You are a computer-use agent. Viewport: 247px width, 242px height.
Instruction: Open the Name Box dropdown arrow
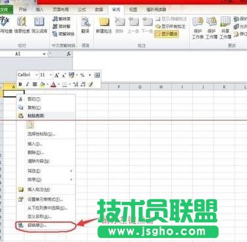44,54
